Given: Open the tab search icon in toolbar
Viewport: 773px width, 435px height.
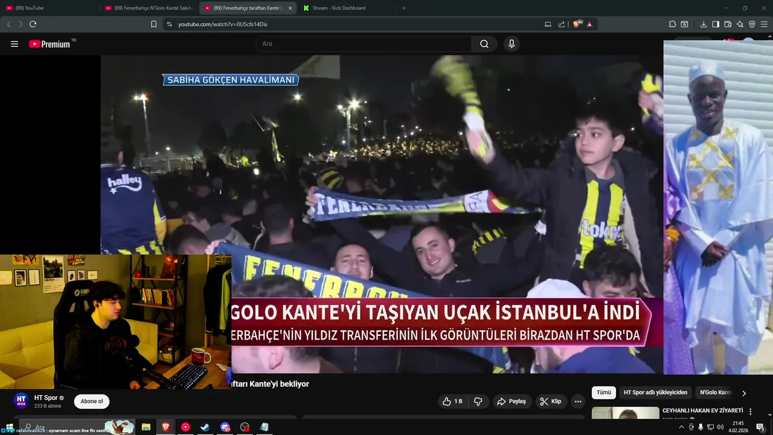Looking at the screenshot, I should (x=684, y=24).
